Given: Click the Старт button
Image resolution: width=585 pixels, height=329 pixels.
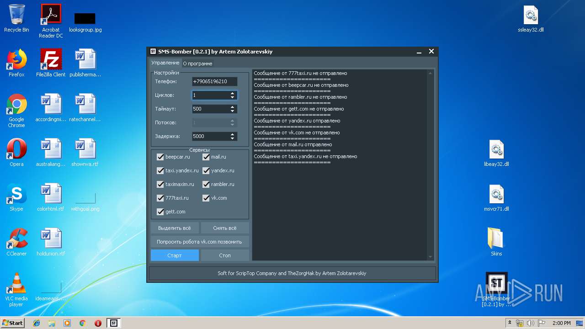Looking at the screenshot, I should pos(175,255).
